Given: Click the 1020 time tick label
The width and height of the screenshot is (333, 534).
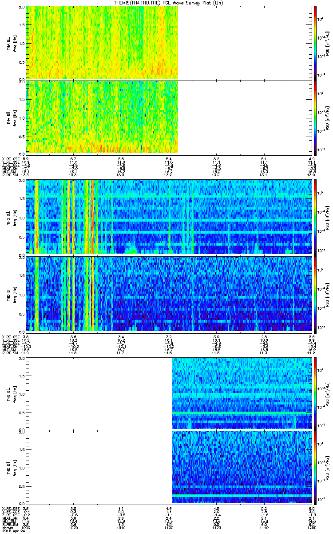Looking at the screenshot, I should click(x=74, y=528).
